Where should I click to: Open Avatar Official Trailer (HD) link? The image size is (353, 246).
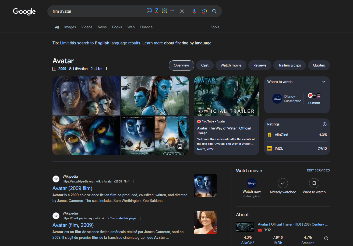(293, 224)
